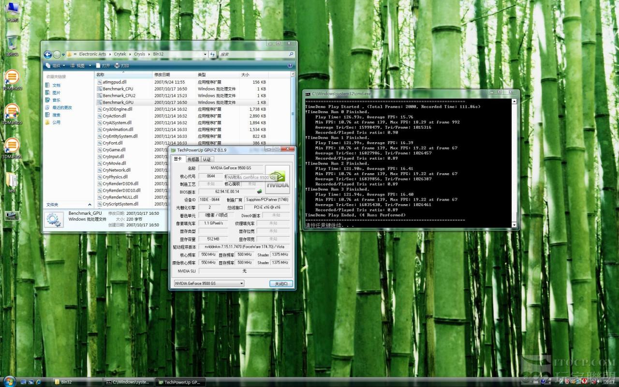Select Cry3DEngine.dll in file list
Screen dimensions: 619x387
pyautogui.click(x=181, y=109)
